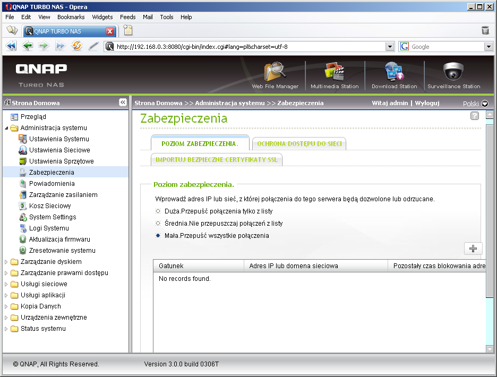Click scrollbar down arrow in content
Image resolution: width=497 pixels, height=377 pixels.
point(490,349)
